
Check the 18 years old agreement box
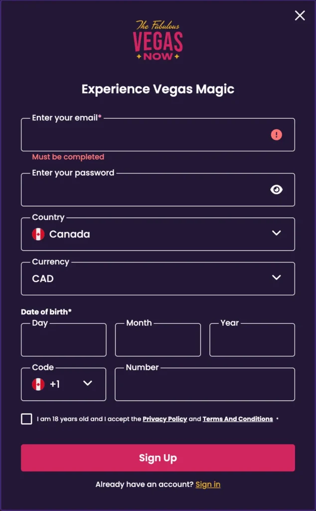(27, 419)
